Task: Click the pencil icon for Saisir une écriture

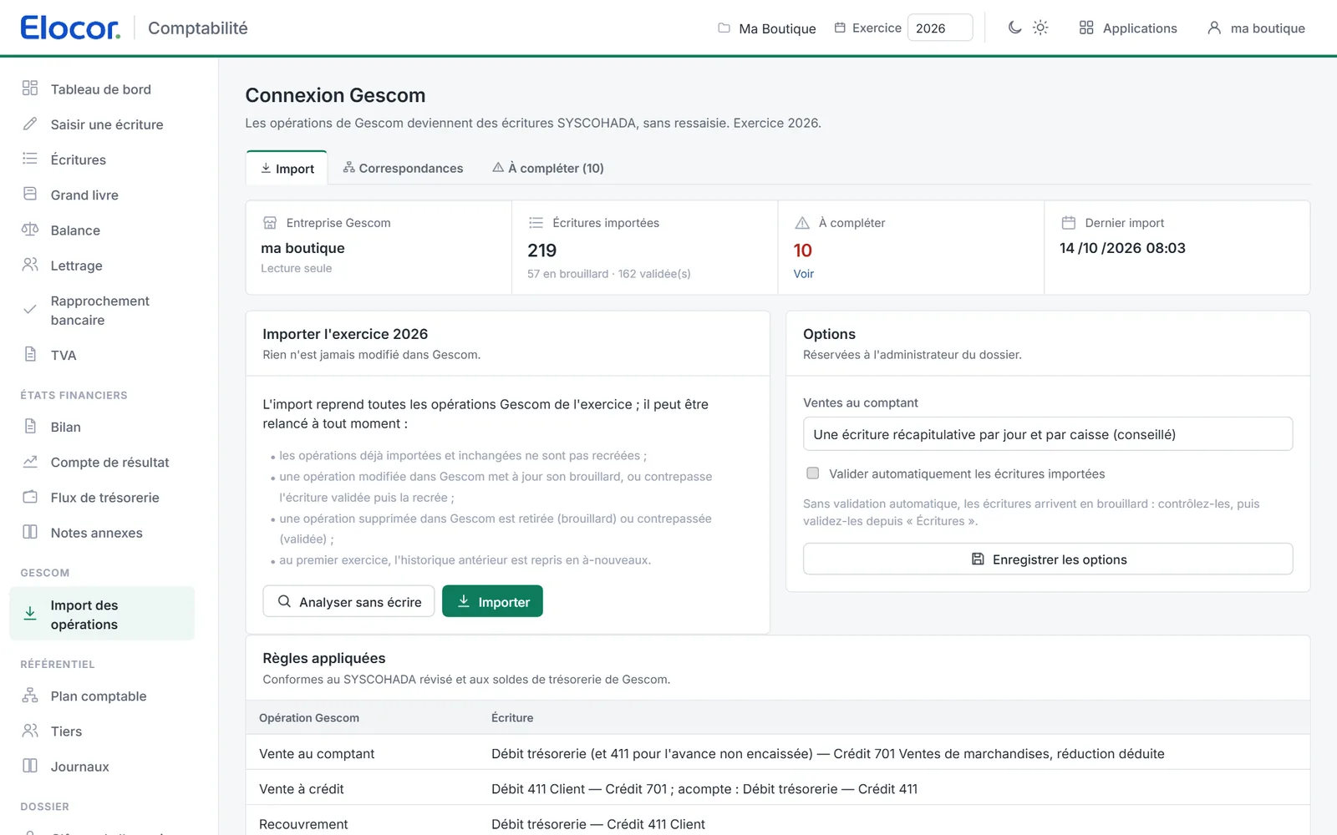Action: [x=30, y=124]
